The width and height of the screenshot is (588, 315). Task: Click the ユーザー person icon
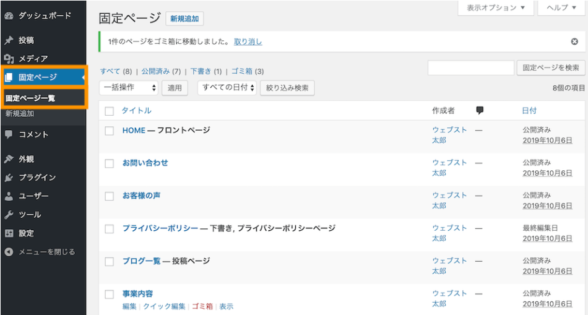[x=9, y=196]
